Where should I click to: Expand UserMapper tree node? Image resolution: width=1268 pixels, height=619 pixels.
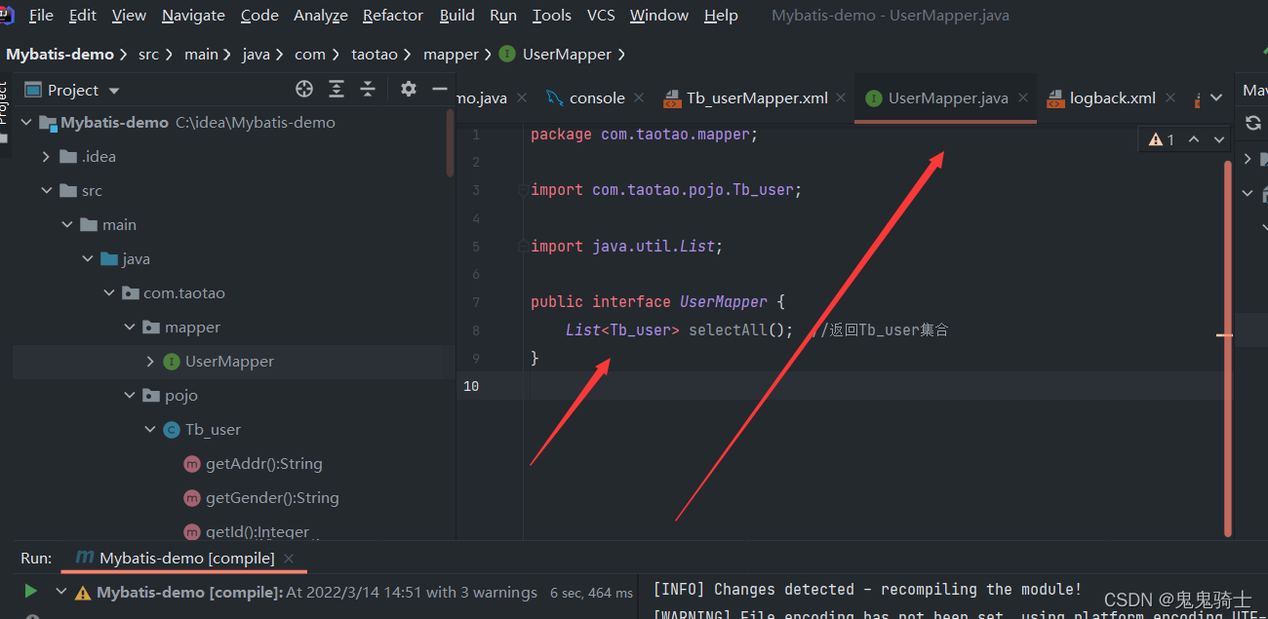(149, 362)
